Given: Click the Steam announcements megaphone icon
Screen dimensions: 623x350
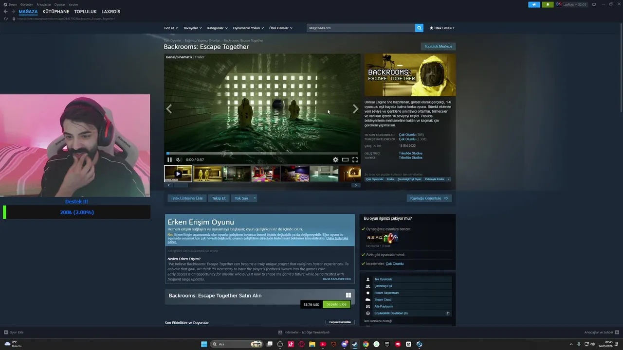Looking at the screenshot, I should (x=534, y=4).
